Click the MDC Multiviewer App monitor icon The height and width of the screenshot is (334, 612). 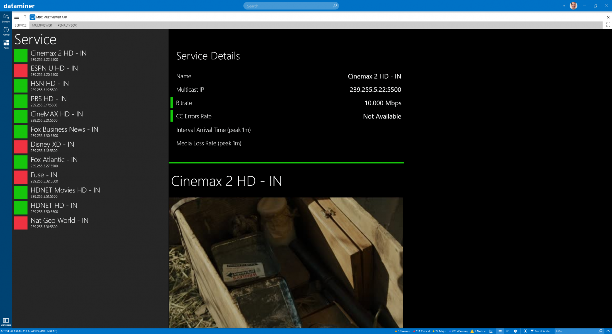click(33, 17)
